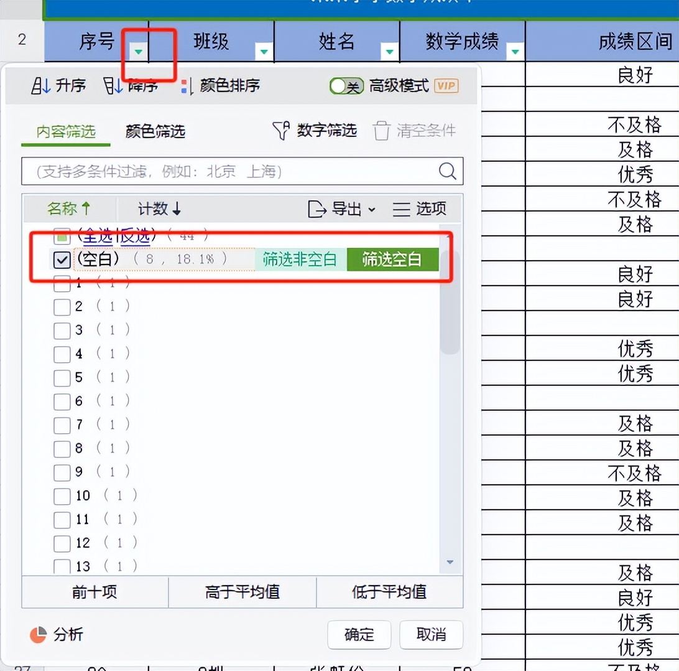Screen dimensions: 679x671
Task: Open 分析 pie chart analysis
Action: tap(38, 635)
